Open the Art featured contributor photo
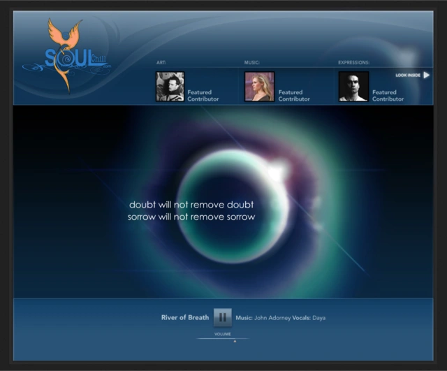 170,87
